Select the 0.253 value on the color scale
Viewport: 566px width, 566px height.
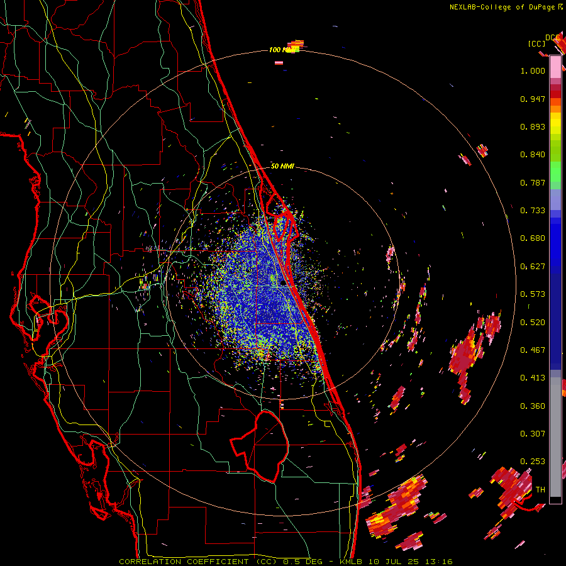click(533, 462)
